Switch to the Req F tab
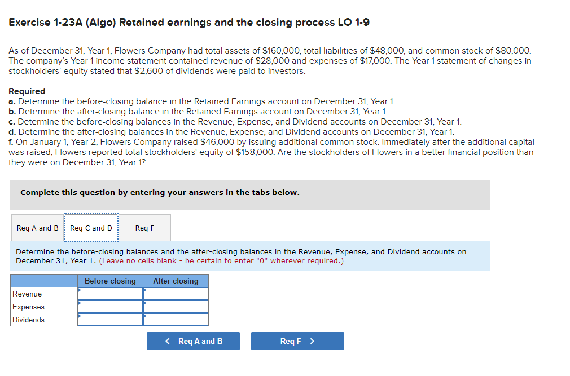This screenshot has width=570, height=376. coord(144,228)
